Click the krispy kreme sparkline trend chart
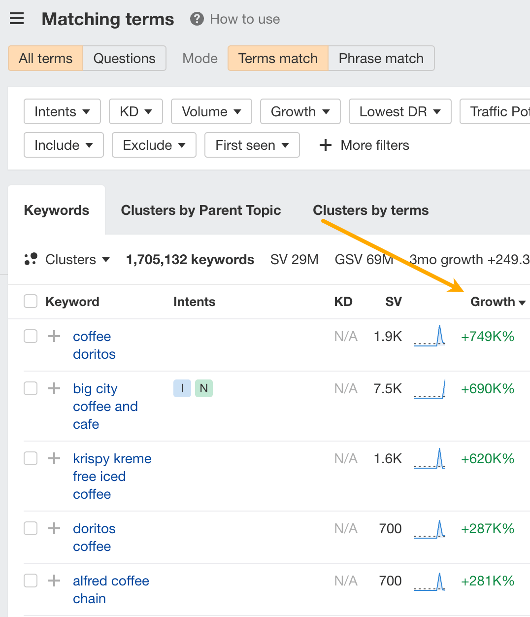Image resolution: width=530 pixels, height=617 pixels. click(429, 458)
